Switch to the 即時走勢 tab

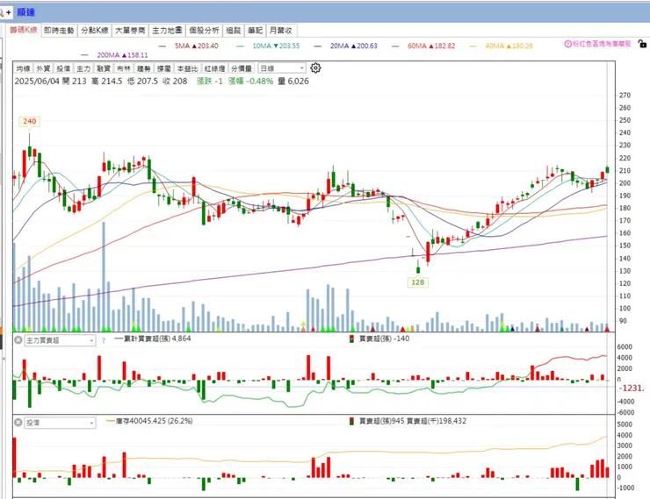[x=59, y=31]
